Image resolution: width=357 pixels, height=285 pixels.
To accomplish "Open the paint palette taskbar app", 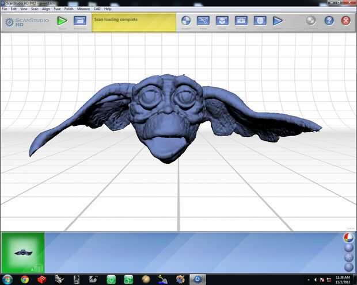I will point(180,280).
